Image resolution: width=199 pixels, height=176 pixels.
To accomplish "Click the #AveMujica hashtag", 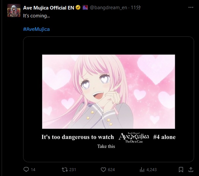I will tap(36, 29).
